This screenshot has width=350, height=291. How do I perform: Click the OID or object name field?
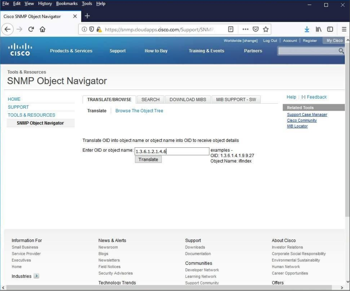click(x=172, y=151)
